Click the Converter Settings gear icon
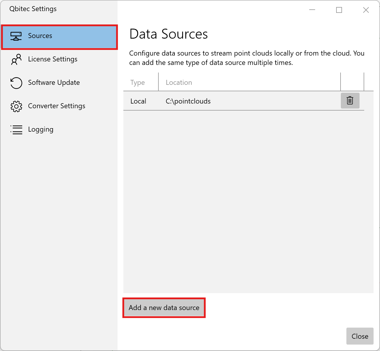The width and height of the screenshot is (380, 351). coord(16,106)
